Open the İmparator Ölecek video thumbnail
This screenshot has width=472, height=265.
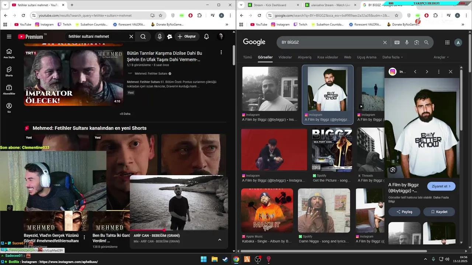point(73,78)
